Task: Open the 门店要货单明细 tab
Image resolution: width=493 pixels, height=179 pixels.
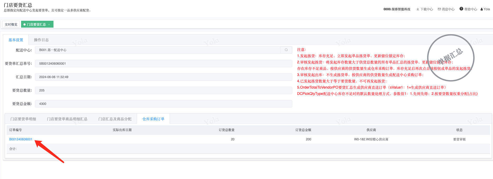Action: click(23, 119)
